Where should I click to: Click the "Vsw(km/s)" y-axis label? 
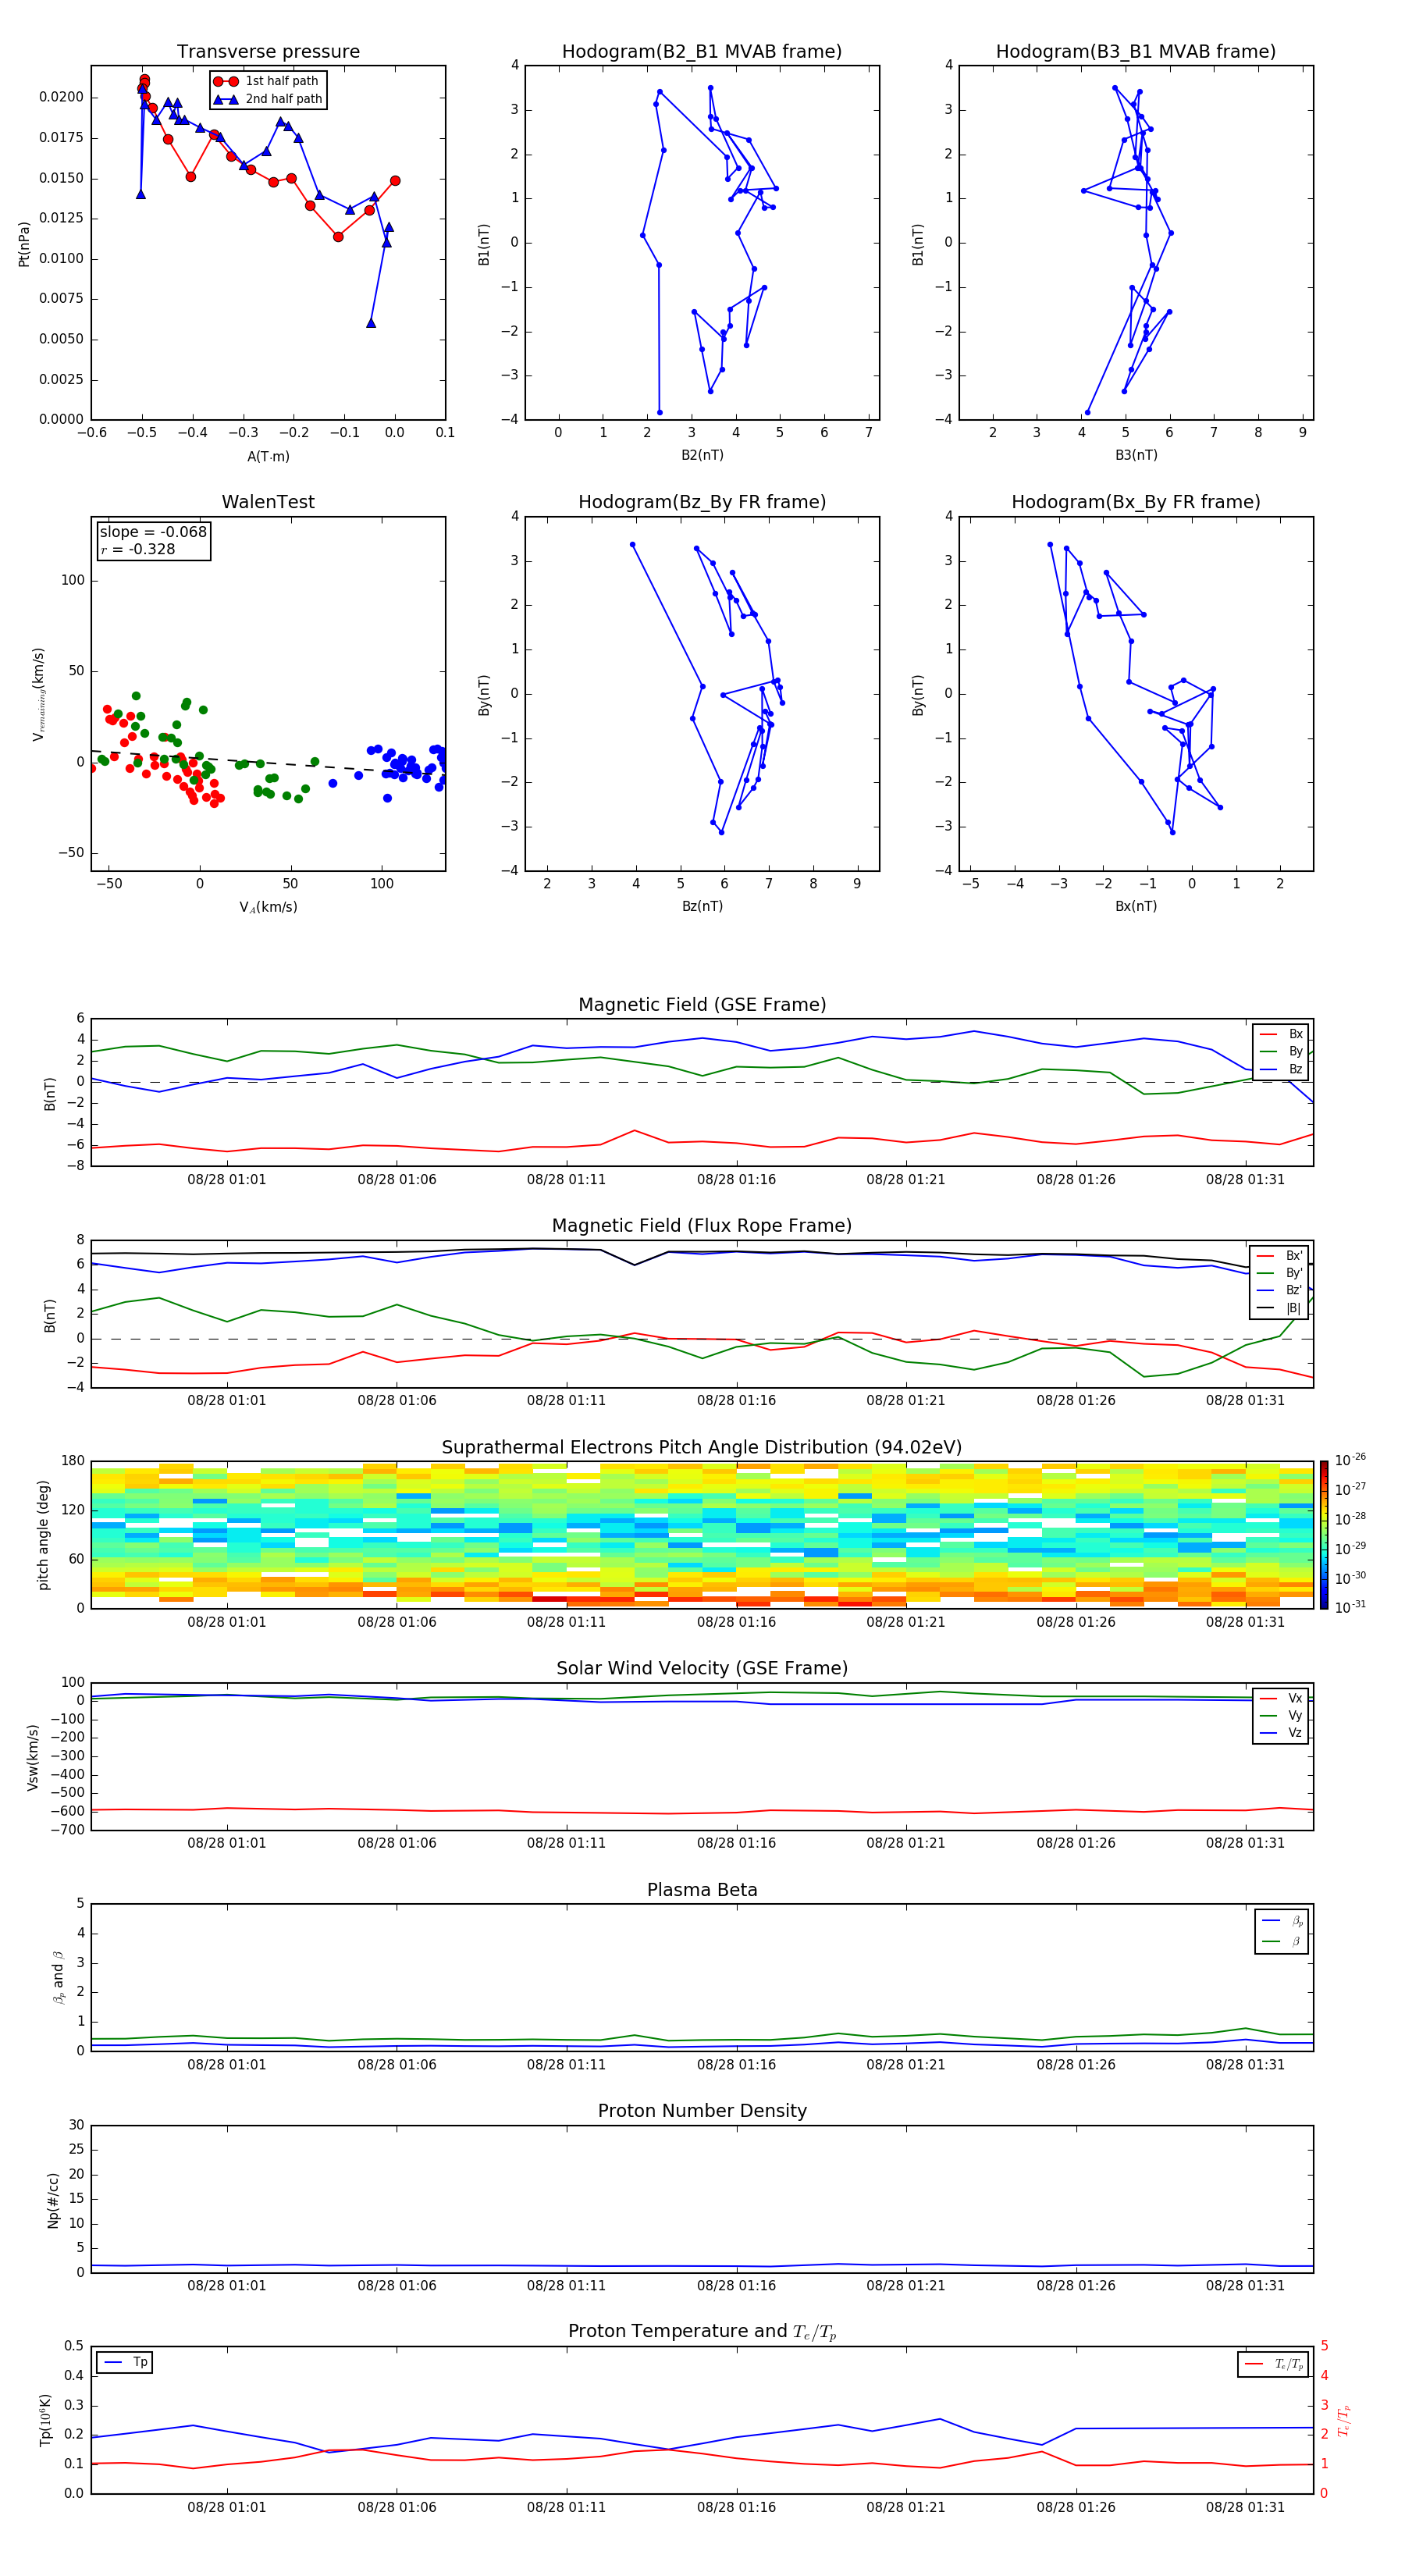[33, 1757]
